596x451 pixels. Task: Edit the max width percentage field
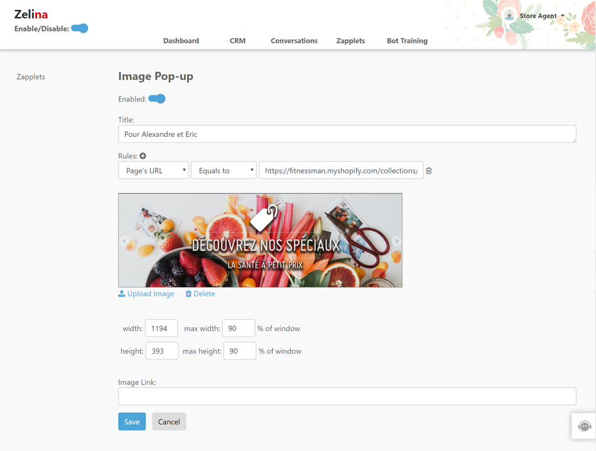pos(238,328)
